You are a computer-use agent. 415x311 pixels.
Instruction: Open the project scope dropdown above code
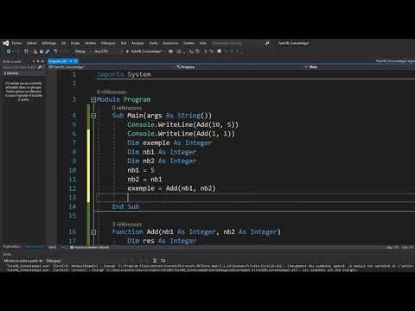click(x=111, y=67)
